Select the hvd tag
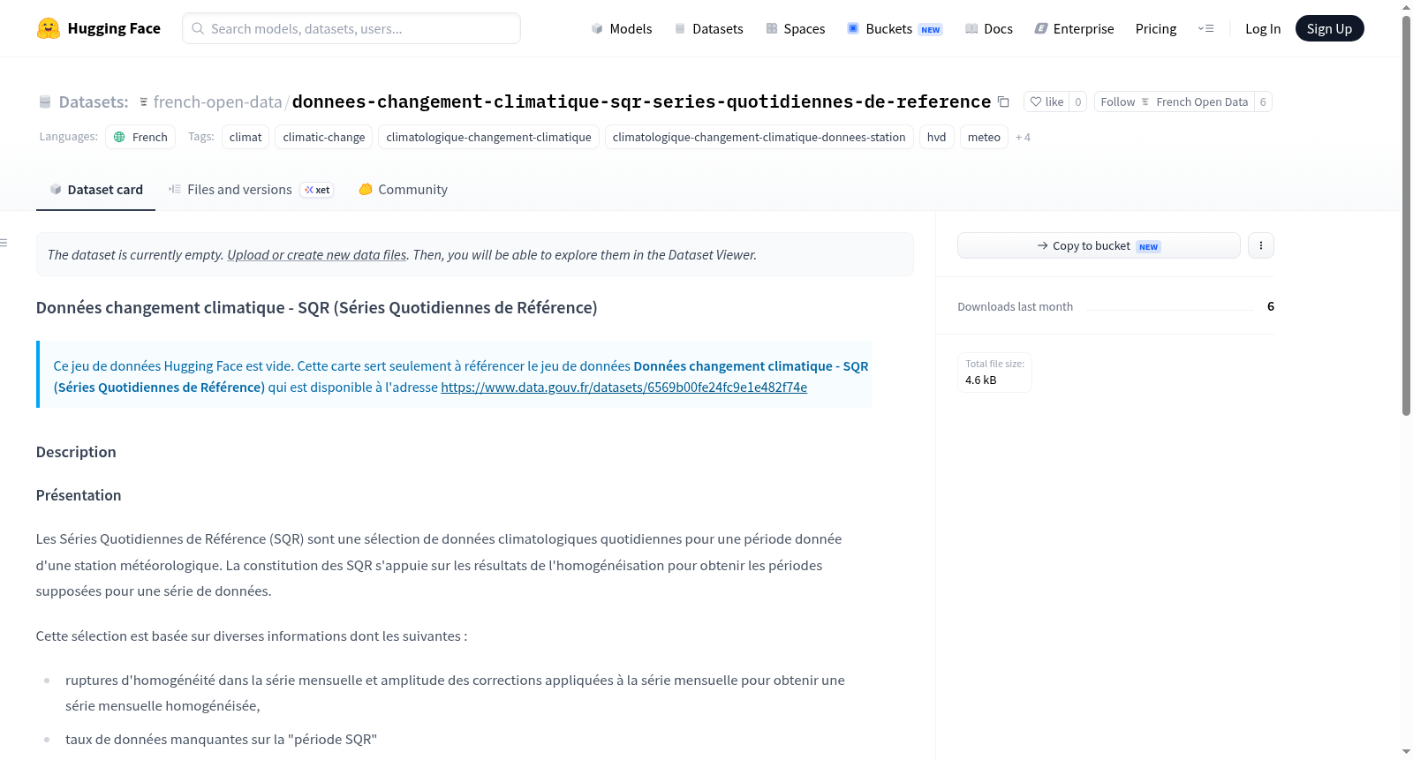Screen dimensions: 1413x760 [x=936, y=137]
